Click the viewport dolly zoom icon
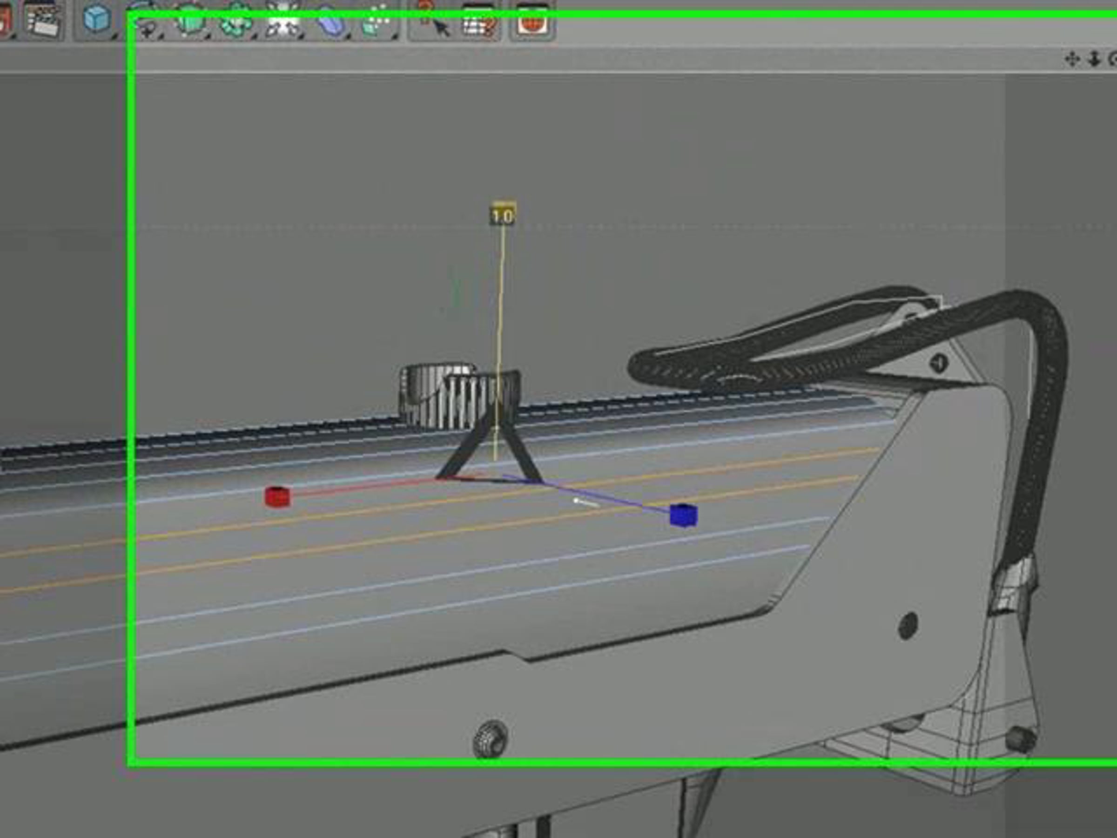The image size is (1117, 838). click(x=1094, y=59)
